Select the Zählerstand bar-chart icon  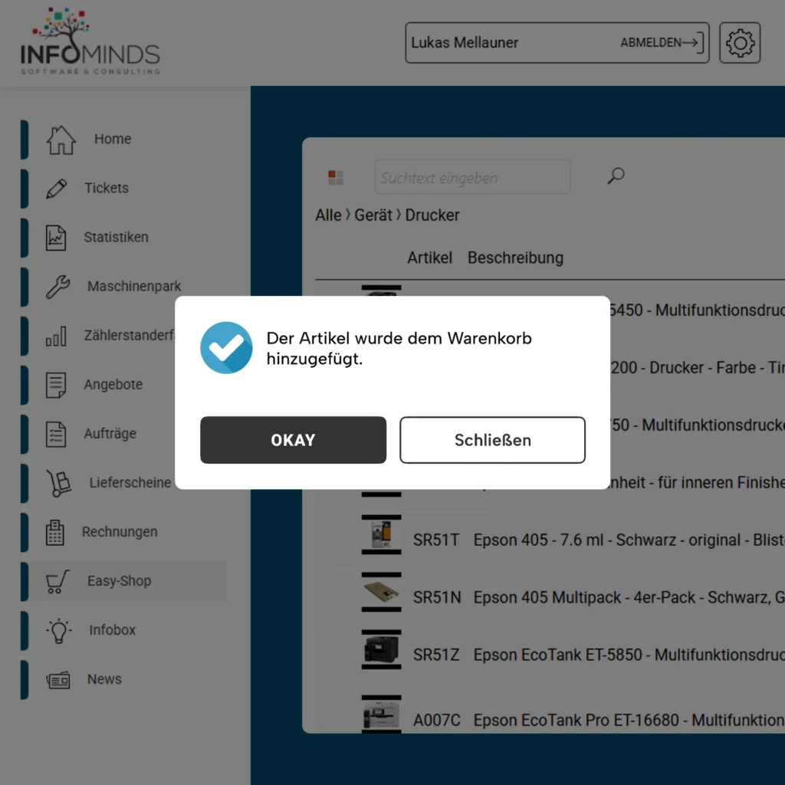56,335
